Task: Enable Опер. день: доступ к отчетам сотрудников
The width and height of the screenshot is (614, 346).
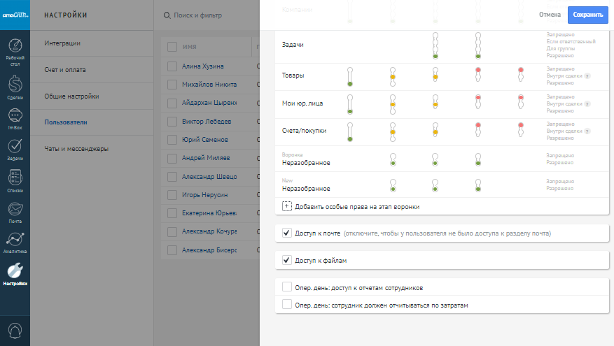Action: pyautogui.click(x=286, y=287)
